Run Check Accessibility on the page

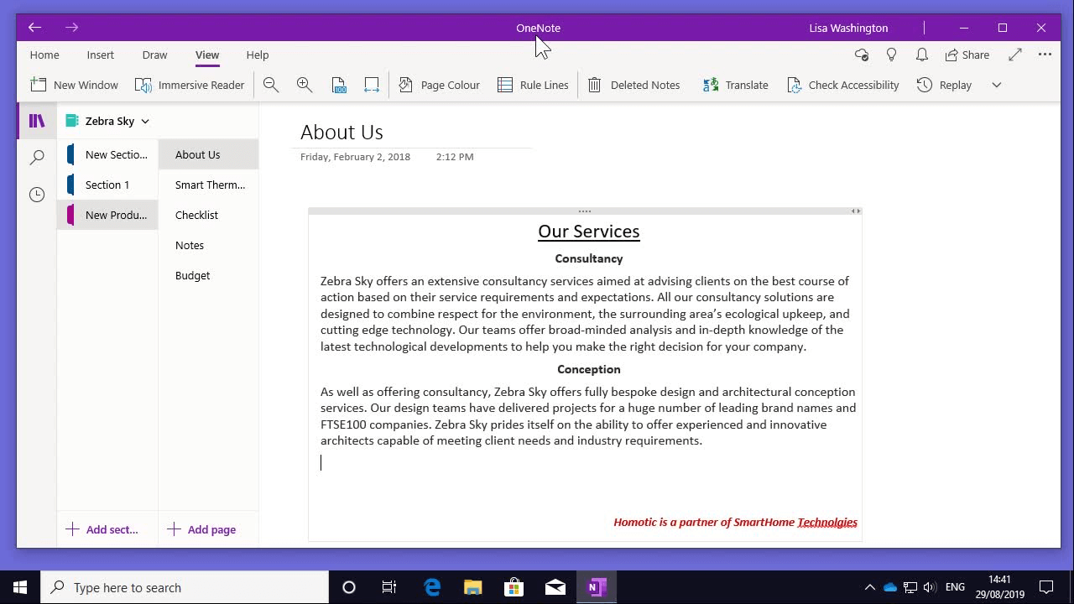[x=842, y=84]
